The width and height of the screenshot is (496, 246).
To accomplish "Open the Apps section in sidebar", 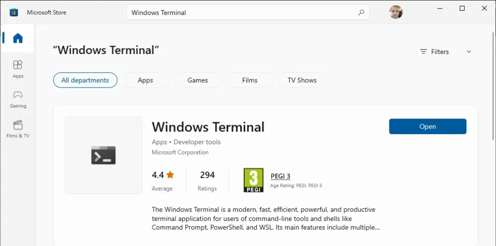I will (x=18, y=69).
